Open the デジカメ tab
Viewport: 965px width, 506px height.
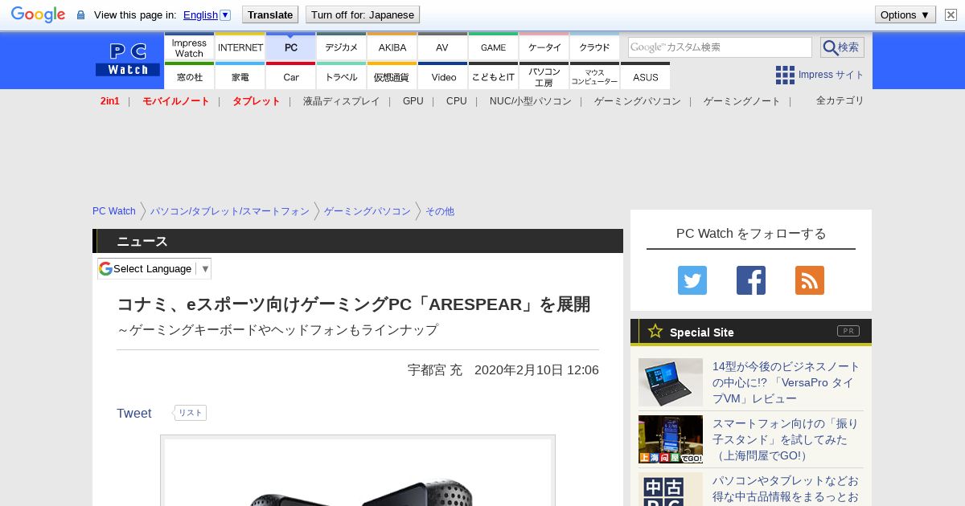[342, 47]
